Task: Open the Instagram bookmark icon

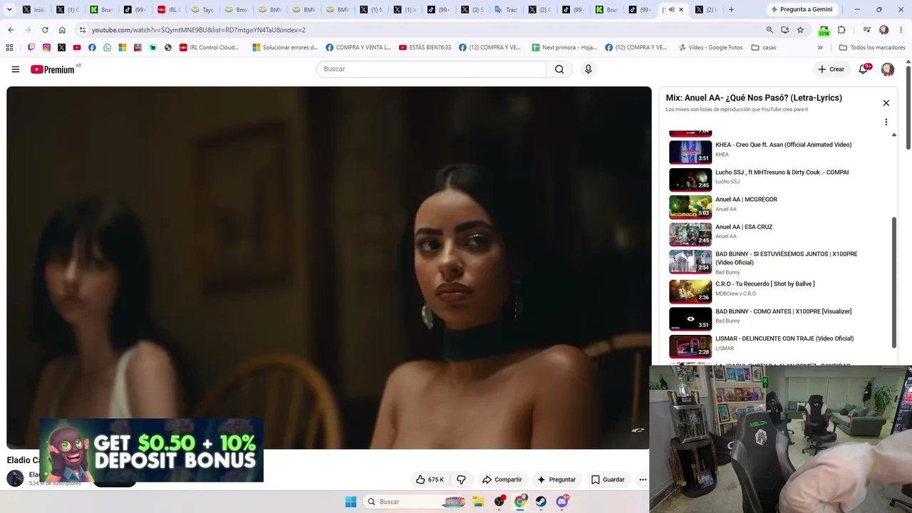Action: click(46, 48)
